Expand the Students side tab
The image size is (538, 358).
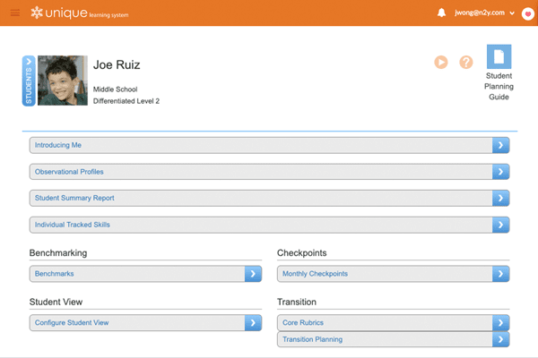click(x=29, y=81)
